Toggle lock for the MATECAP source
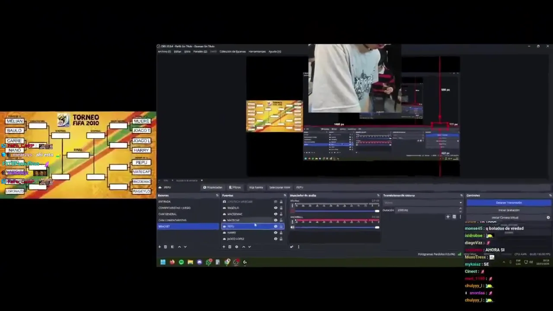This screenshot has width=553, height=311. (x=281, y=220)
